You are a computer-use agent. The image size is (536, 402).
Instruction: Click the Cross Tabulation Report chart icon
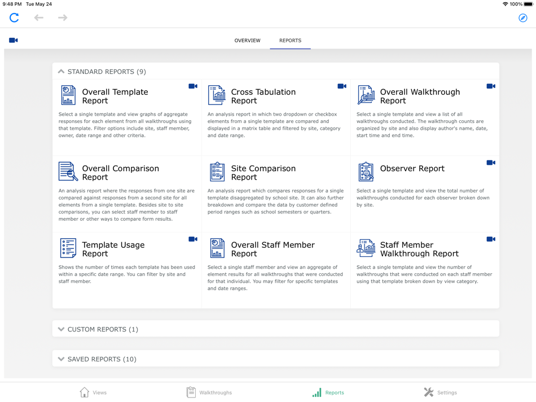pos(217,95)
